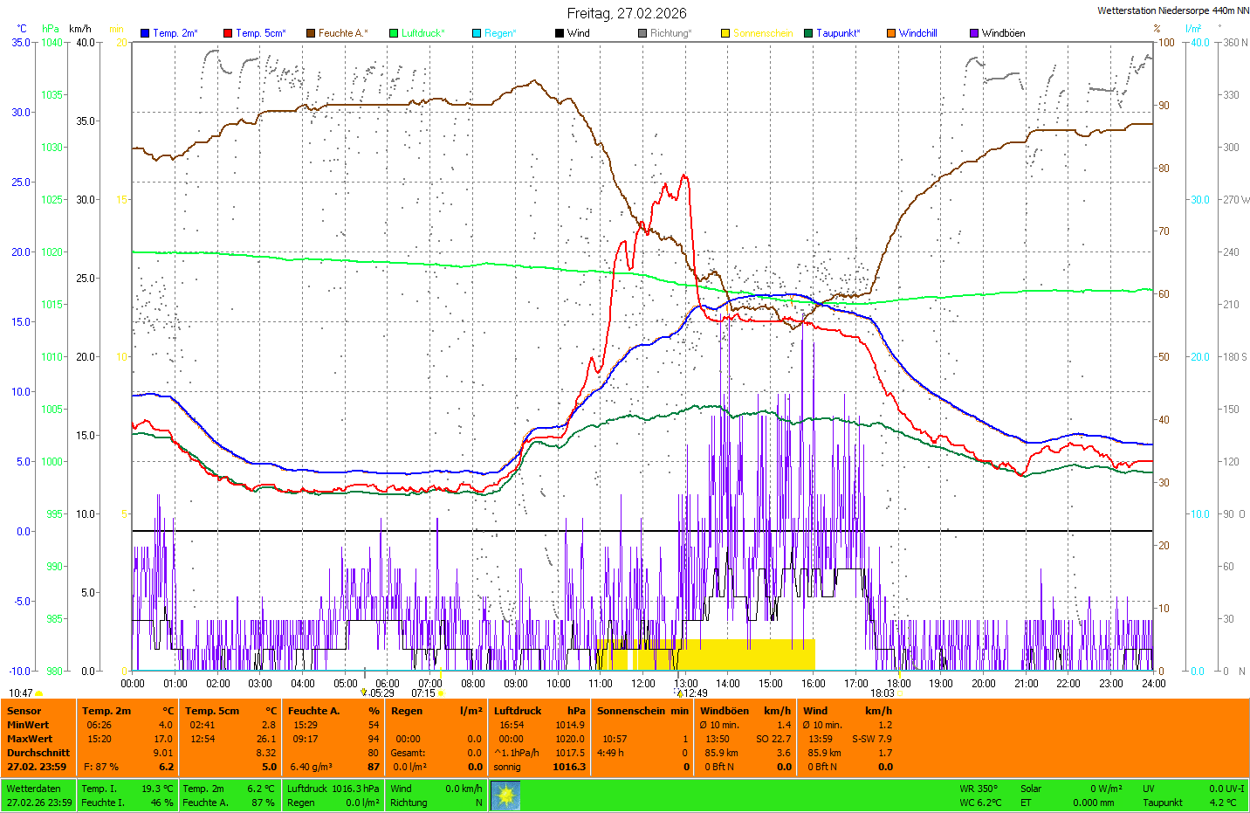The height and width of the screenshot is (813, 1250).
Task: Click the yellow Sonnenschein legend square
Action: 725,33
